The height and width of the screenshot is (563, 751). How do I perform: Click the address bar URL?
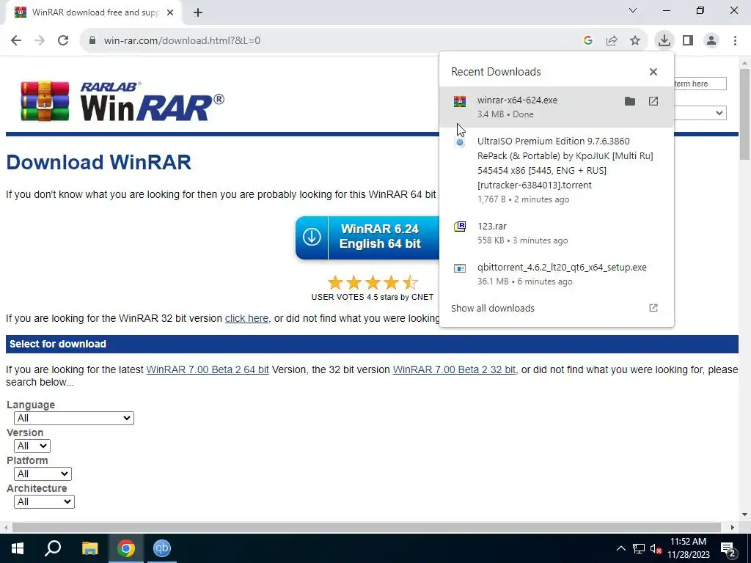[x=182, y=41]
